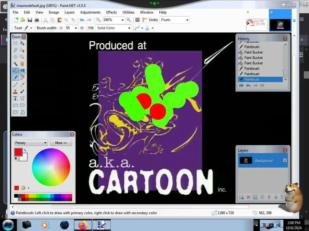Click the Windows Start button
This screenshot has width=309, height=231.
pyautogui.click(x=8, y=225)
